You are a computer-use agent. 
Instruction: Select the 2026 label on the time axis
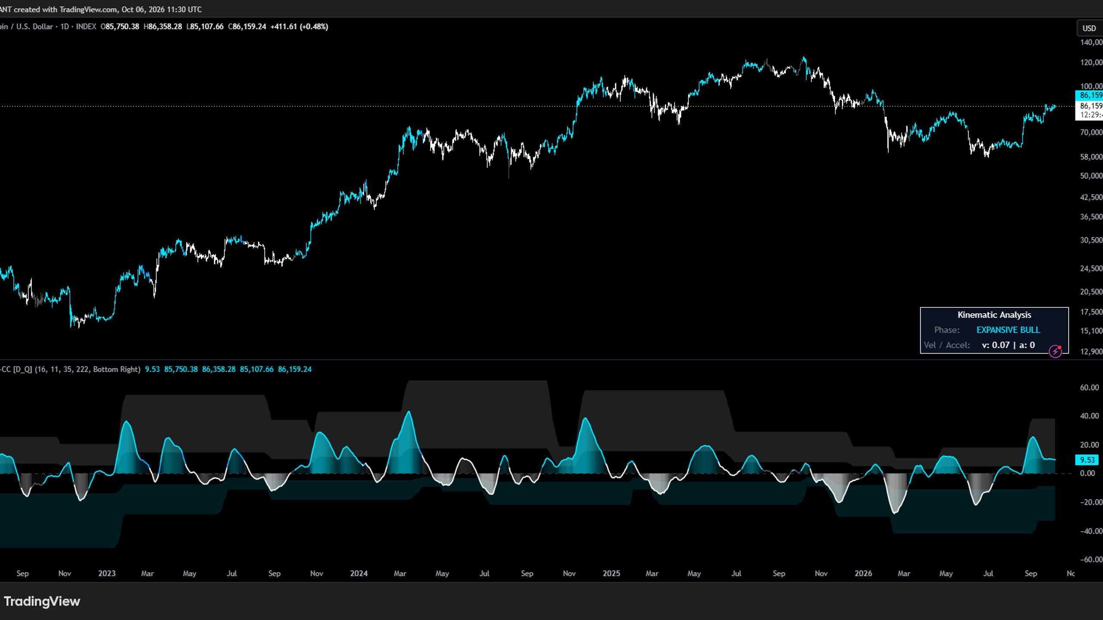click(x=863, y=573)
